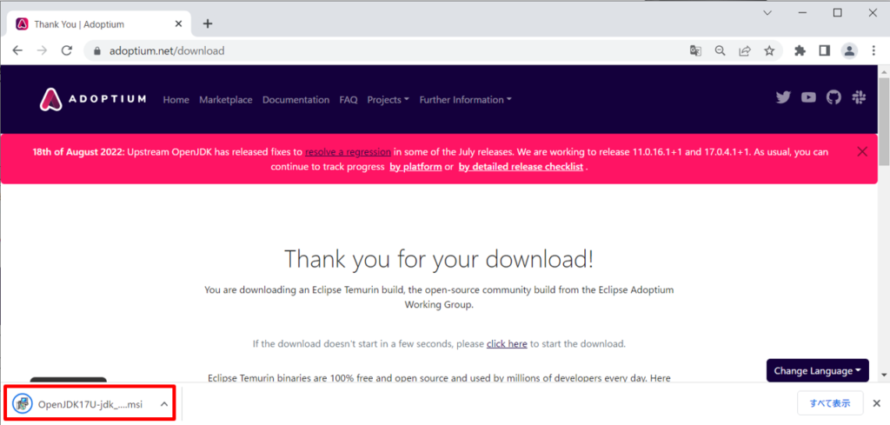Image resolution: width=890 pixels, height=425 pixels.
Task: Click the zoom magnifier icon in address bar
Action: click(720, 50)
